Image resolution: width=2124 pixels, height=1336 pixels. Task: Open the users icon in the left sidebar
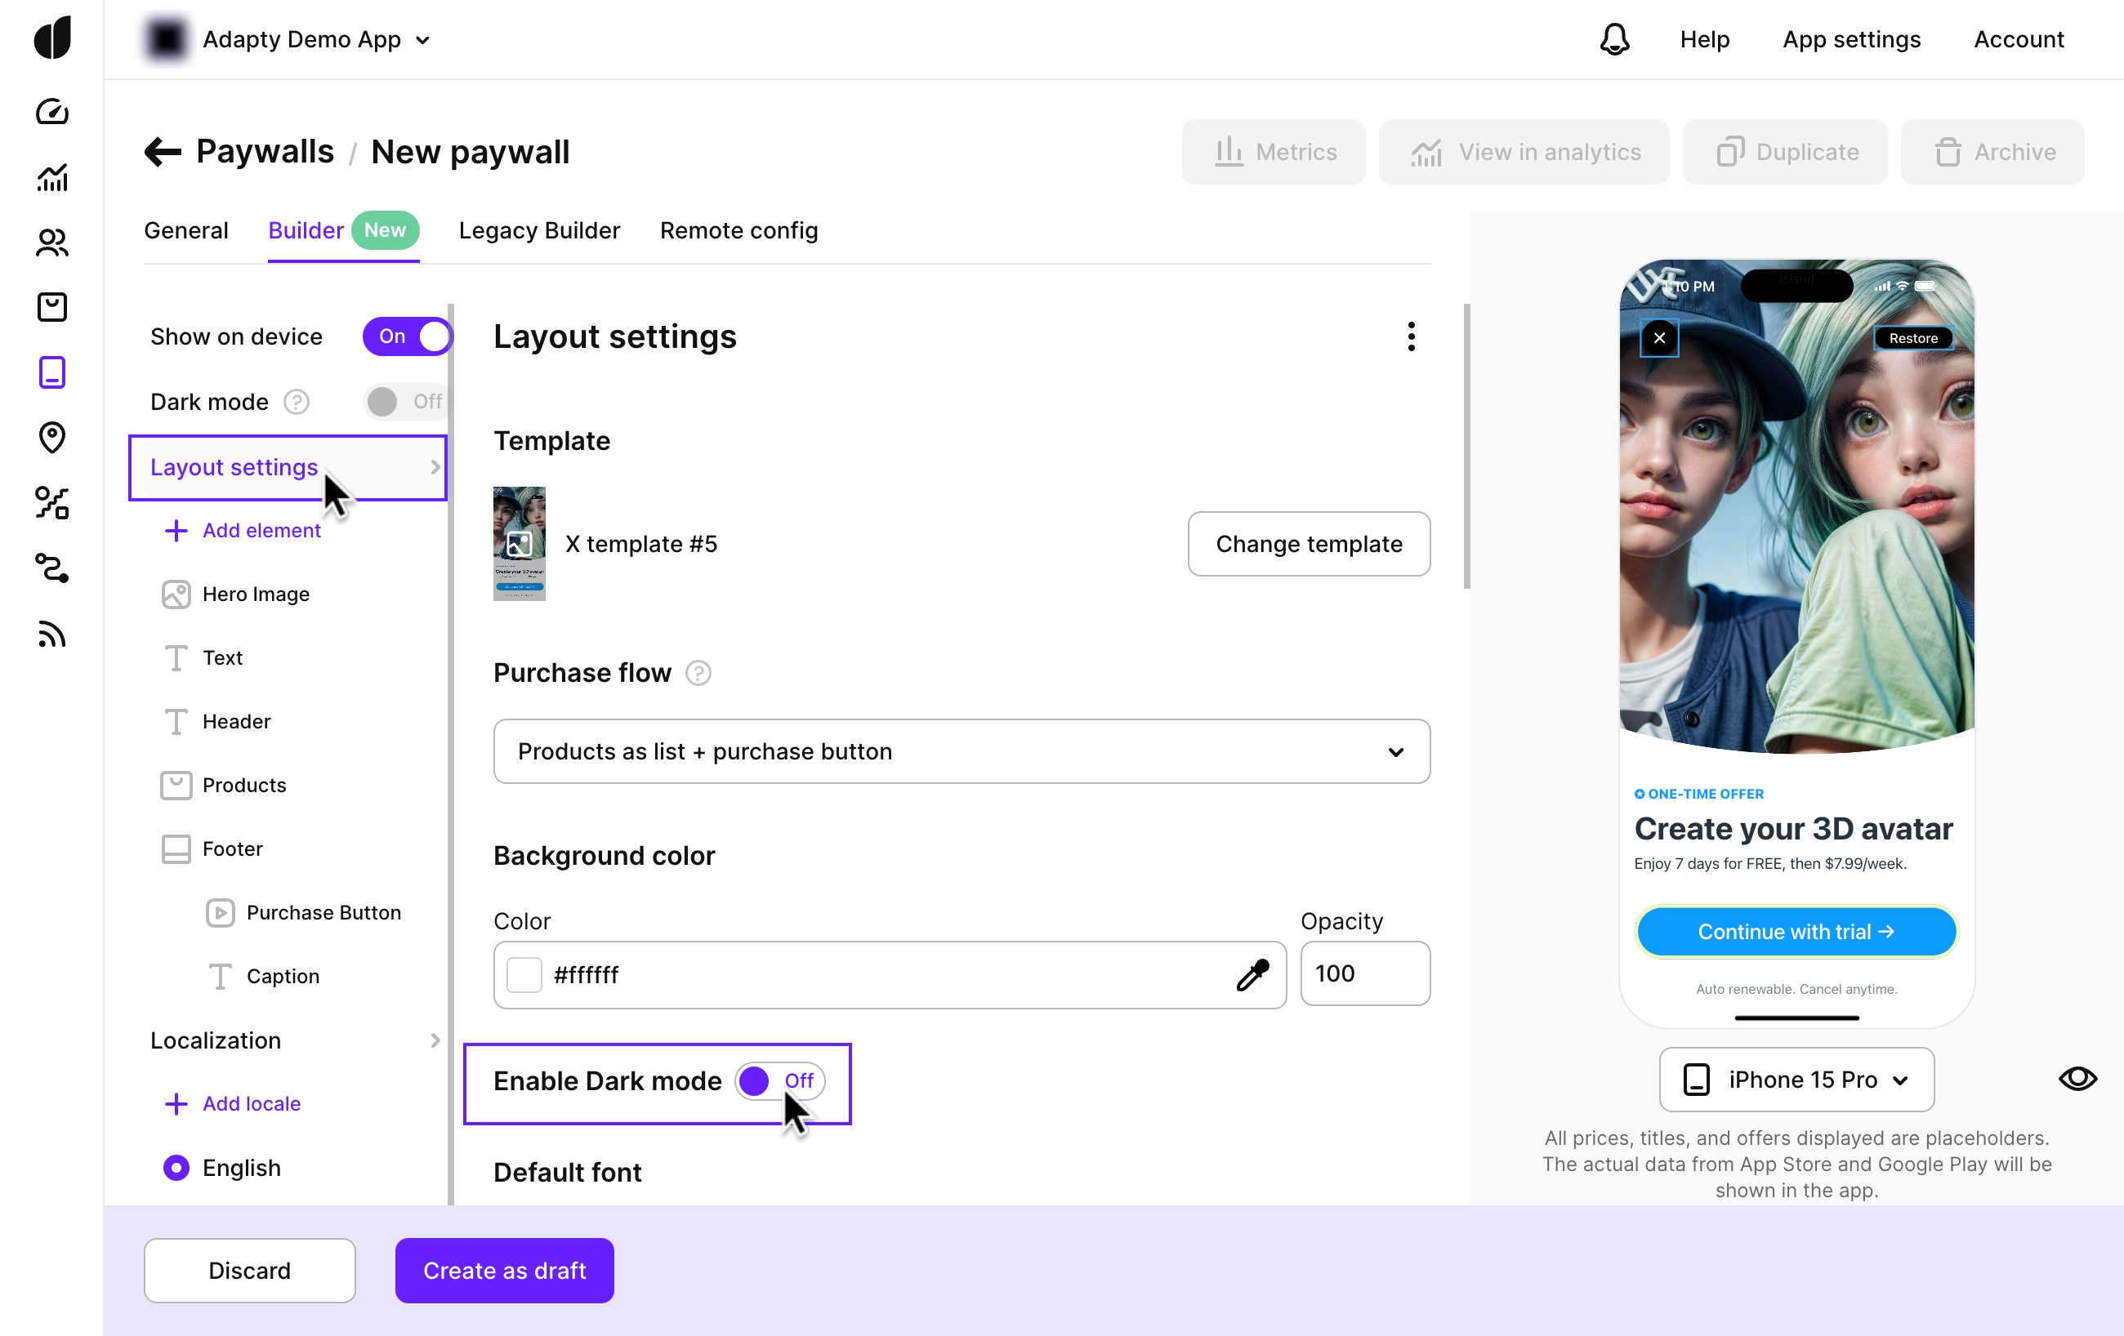click(x=52, y=242)
